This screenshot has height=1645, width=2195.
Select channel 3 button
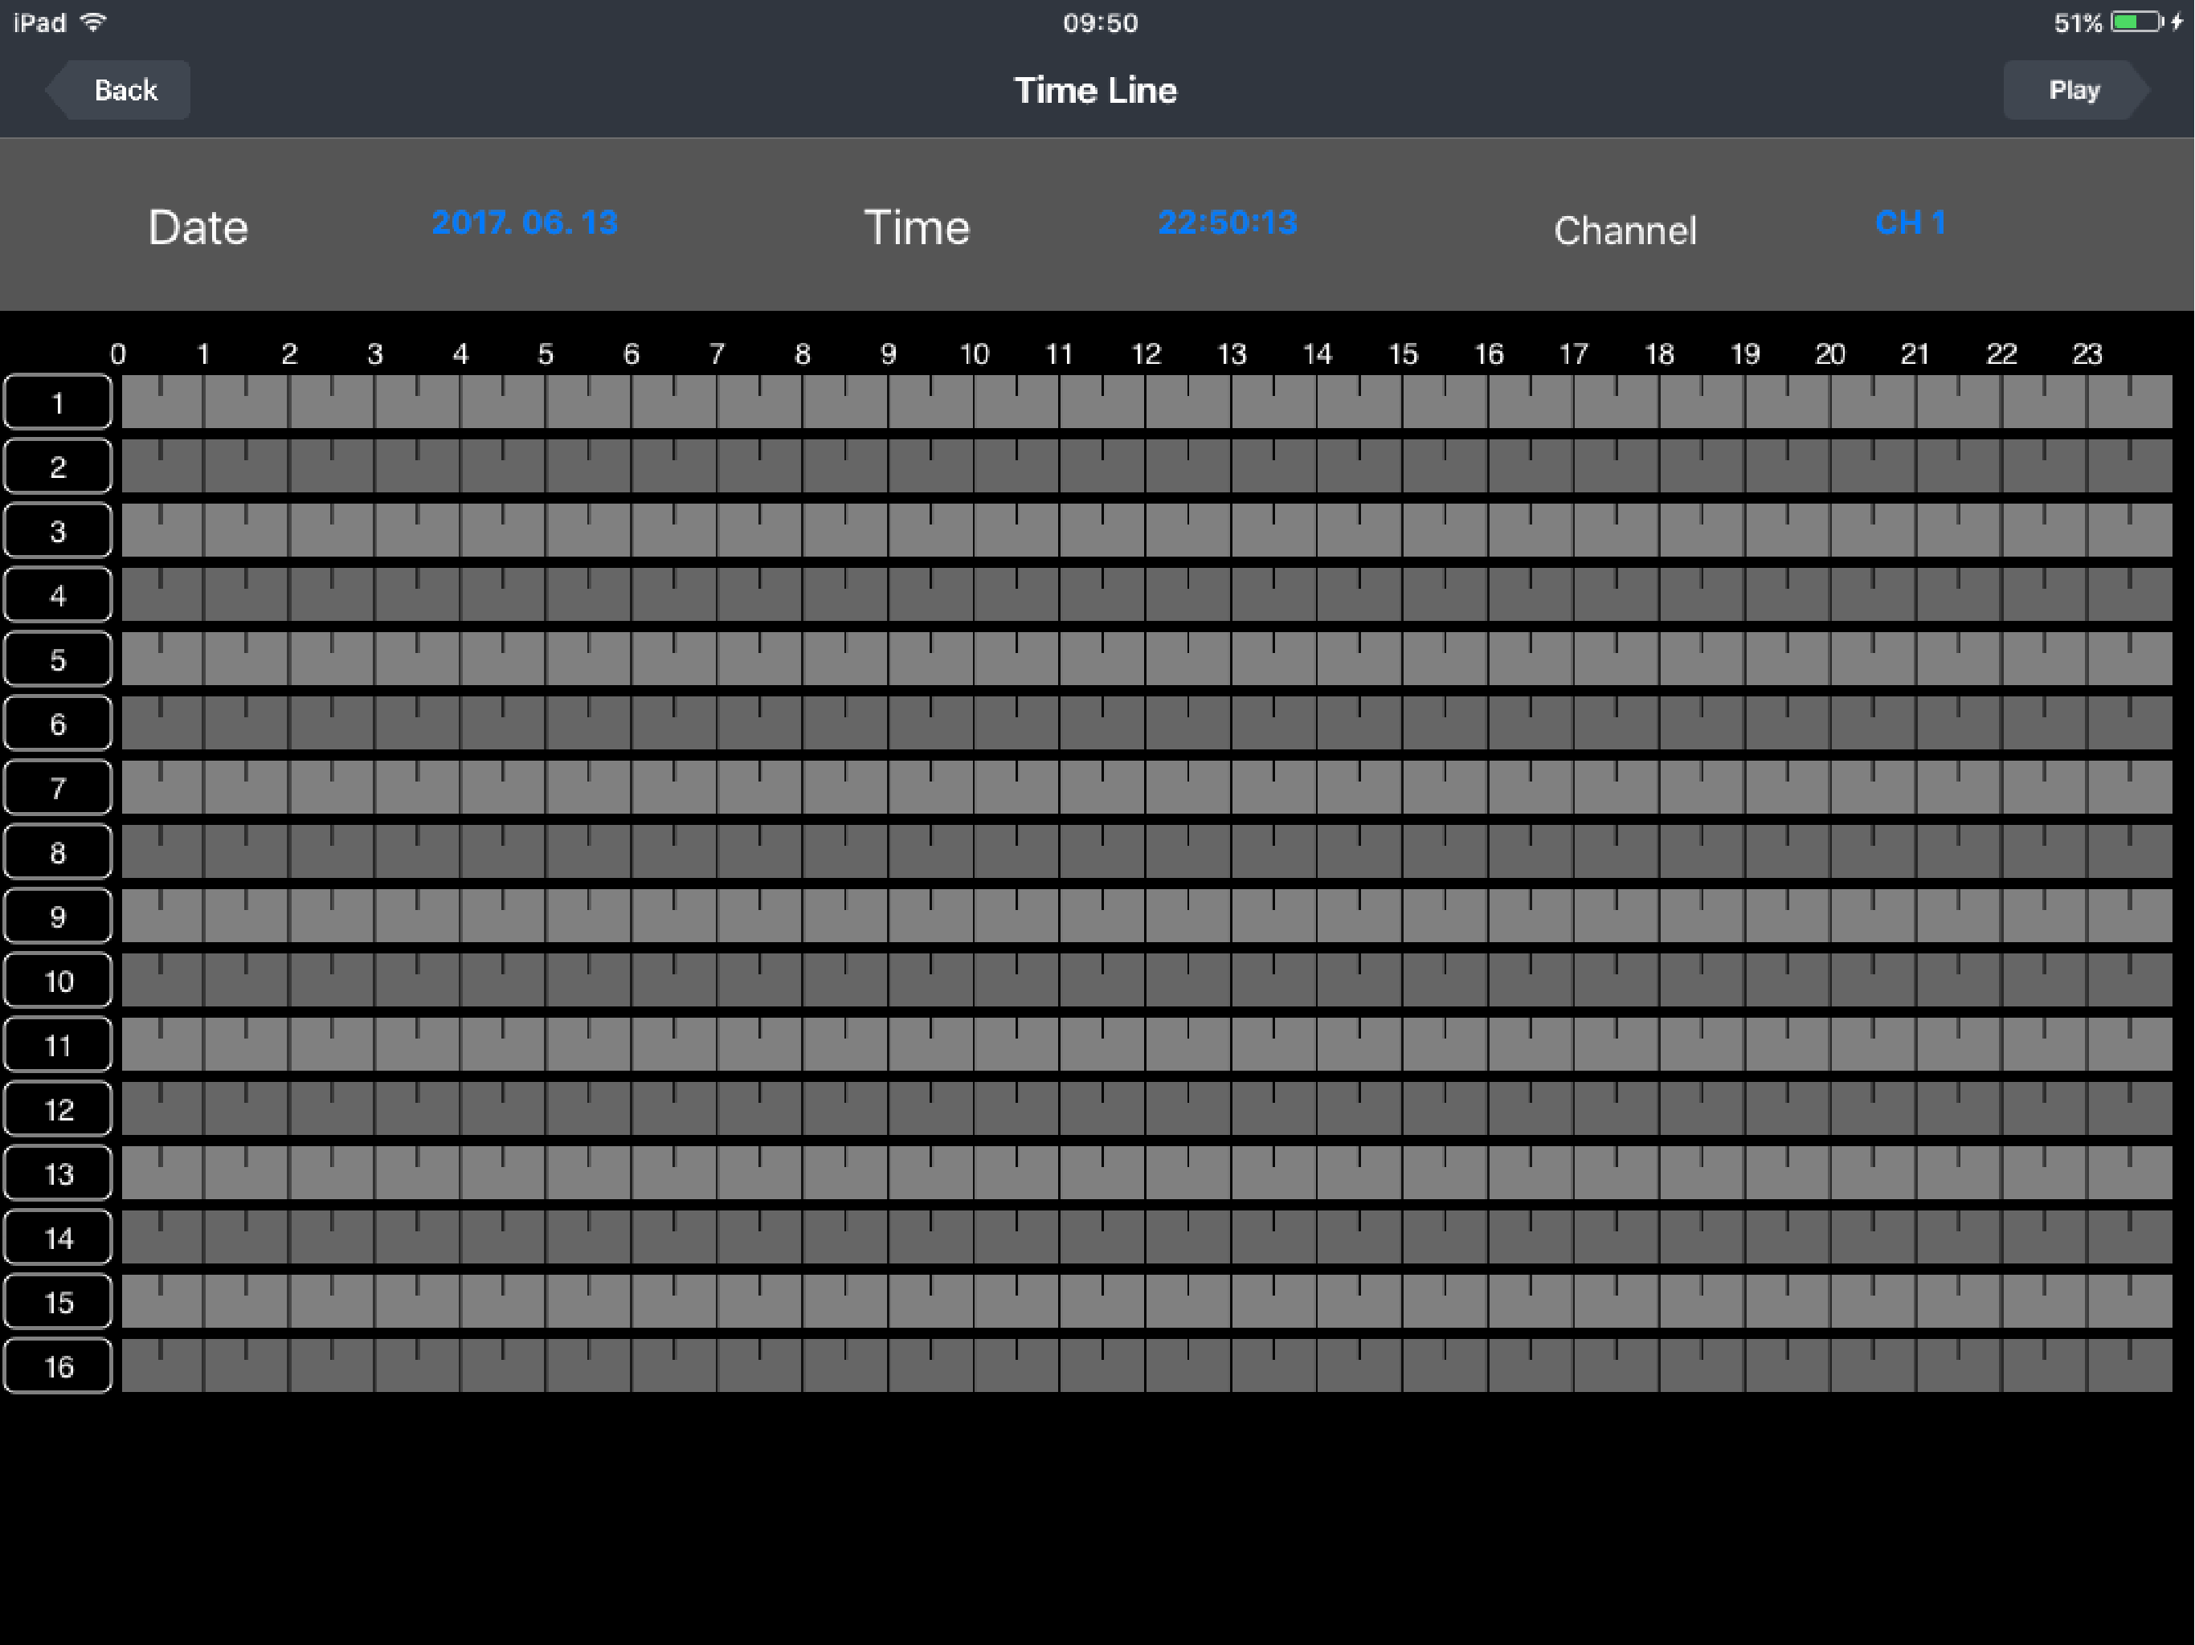point(58,531)
